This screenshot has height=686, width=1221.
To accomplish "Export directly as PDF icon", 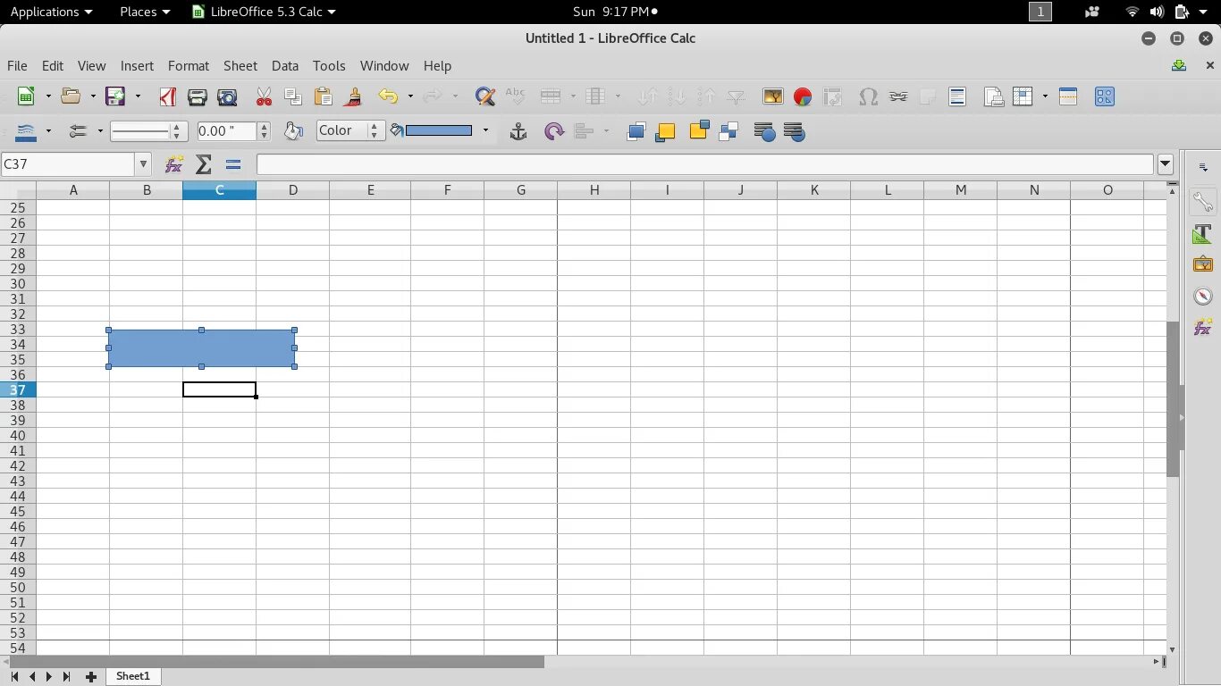I will click(x=167, y=96).
